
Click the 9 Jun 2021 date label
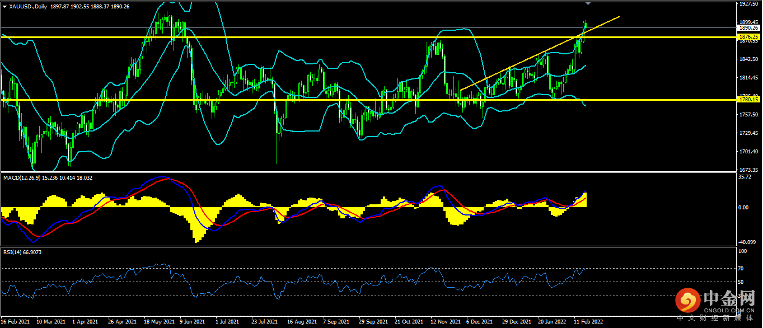pos(193,322)
